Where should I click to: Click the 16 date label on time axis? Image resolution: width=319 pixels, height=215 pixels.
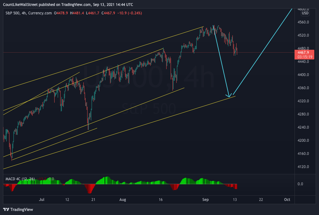[161, 200]
